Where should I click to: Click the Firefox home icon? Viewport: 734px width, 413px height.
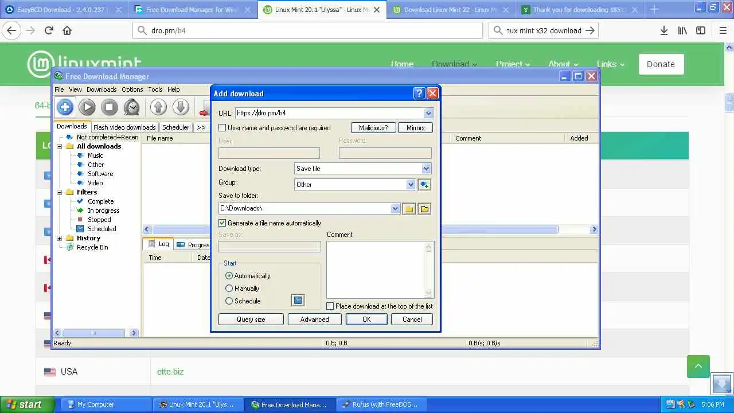pos(67,31)
